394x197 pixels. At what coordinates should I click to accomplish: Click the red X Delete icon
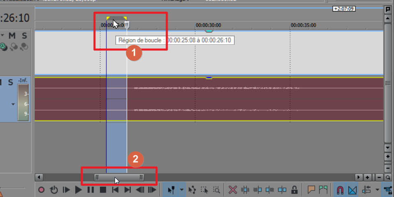coord(233,190)
